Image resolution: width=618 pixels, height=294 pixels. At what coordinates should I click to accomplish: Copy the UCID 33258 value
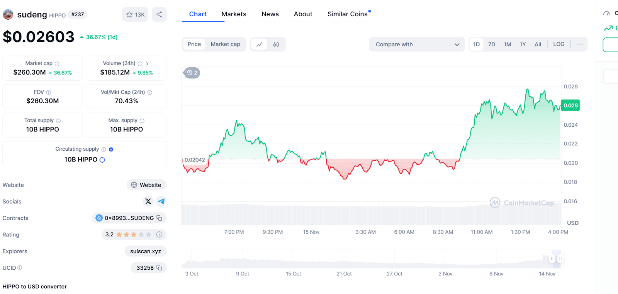tap(159, 268)
